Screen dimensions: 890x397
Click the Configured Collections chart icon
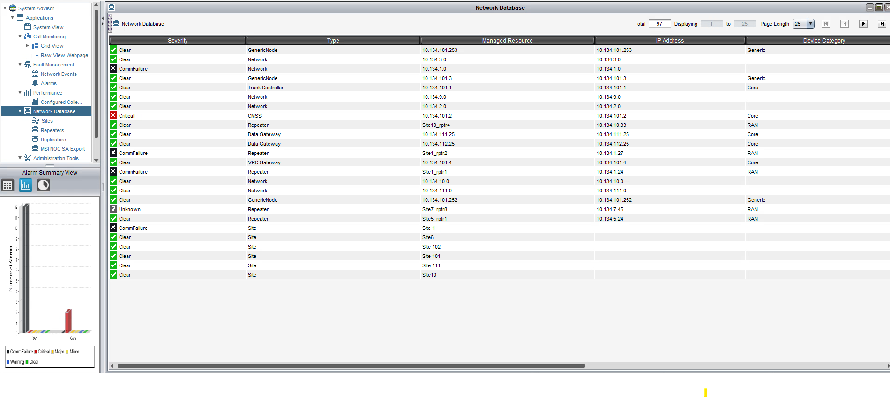click(x=35, y=102)
